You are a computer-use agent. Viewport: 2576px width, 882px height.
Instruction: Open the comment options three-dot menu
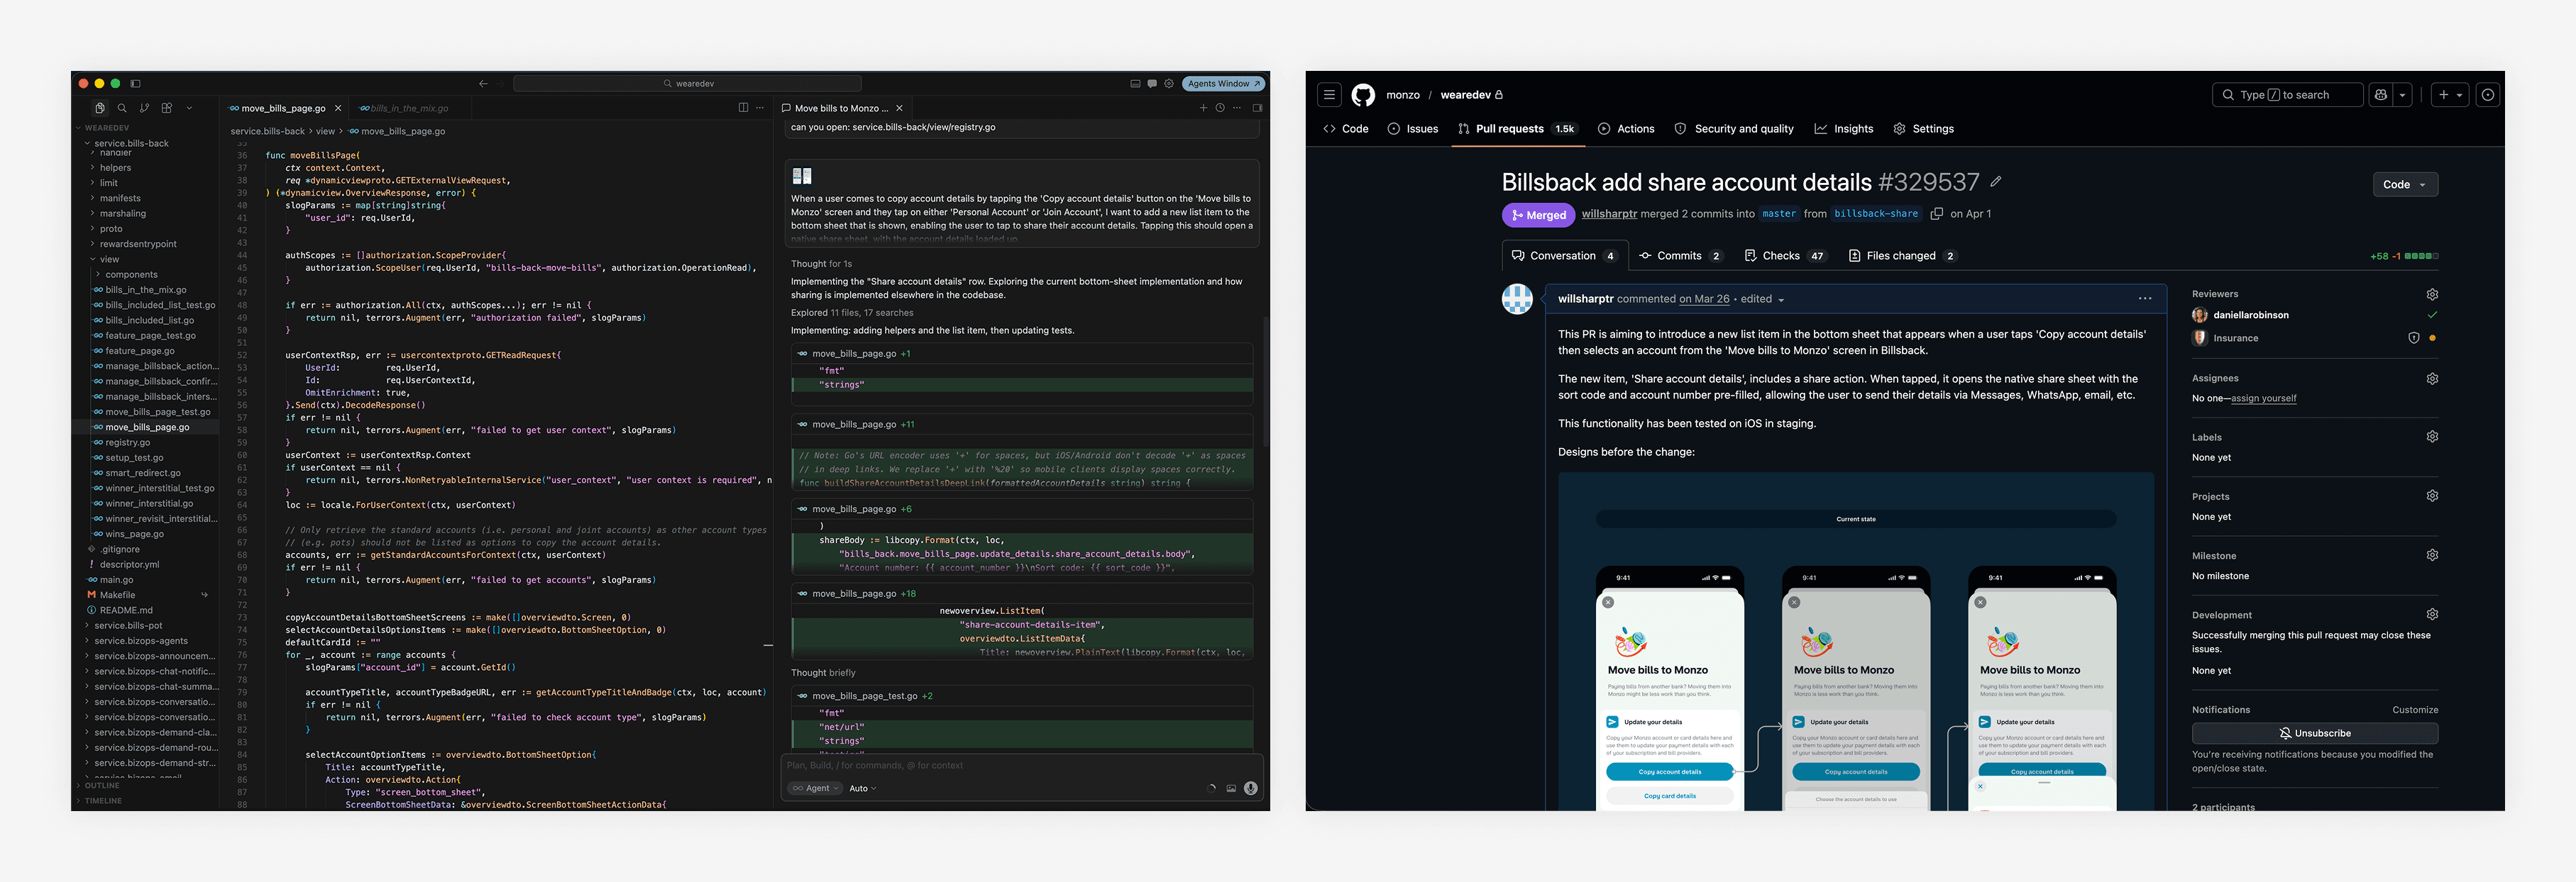2145,298
